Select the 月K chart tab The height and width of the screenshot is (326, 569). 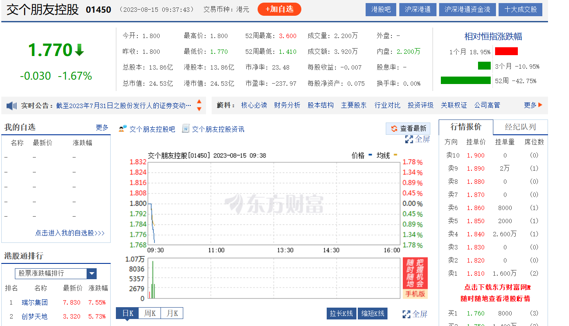[172, 313]
